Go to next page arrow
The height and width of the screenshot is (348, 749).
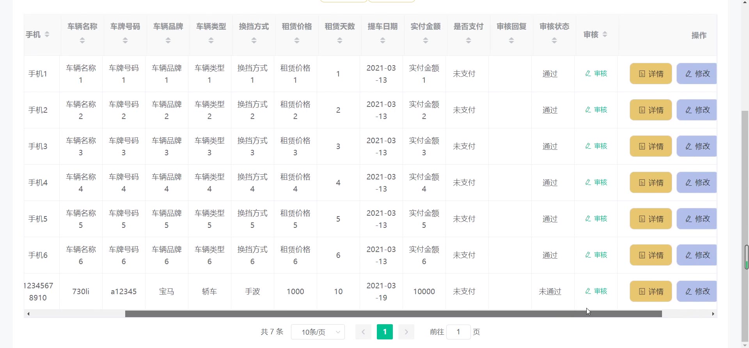406,332
